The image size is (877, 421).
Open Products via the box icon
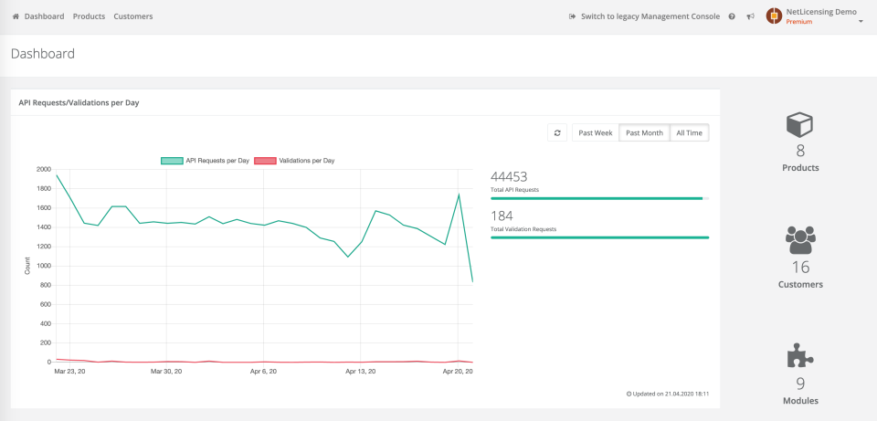click(x=800, y=125)
